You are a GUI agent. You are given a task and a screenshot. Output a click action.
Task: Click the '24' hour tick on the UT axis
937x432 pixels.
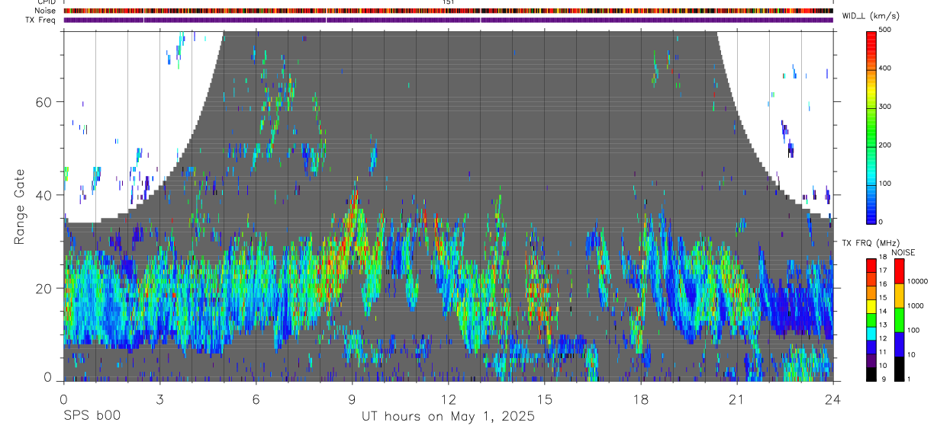click(832, 398)
